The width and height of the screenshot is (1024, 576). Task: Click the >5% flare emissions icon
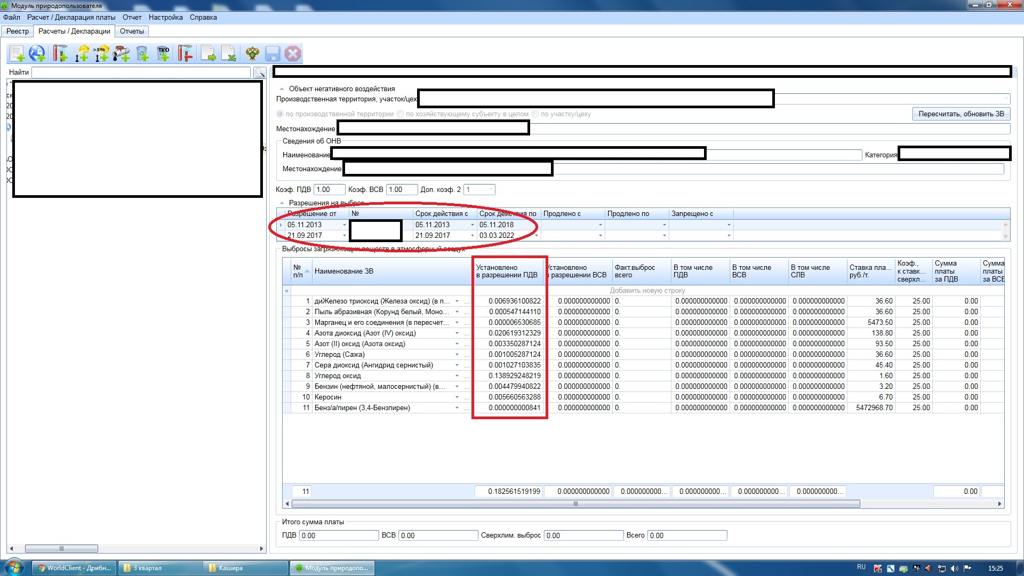(101, 53)
